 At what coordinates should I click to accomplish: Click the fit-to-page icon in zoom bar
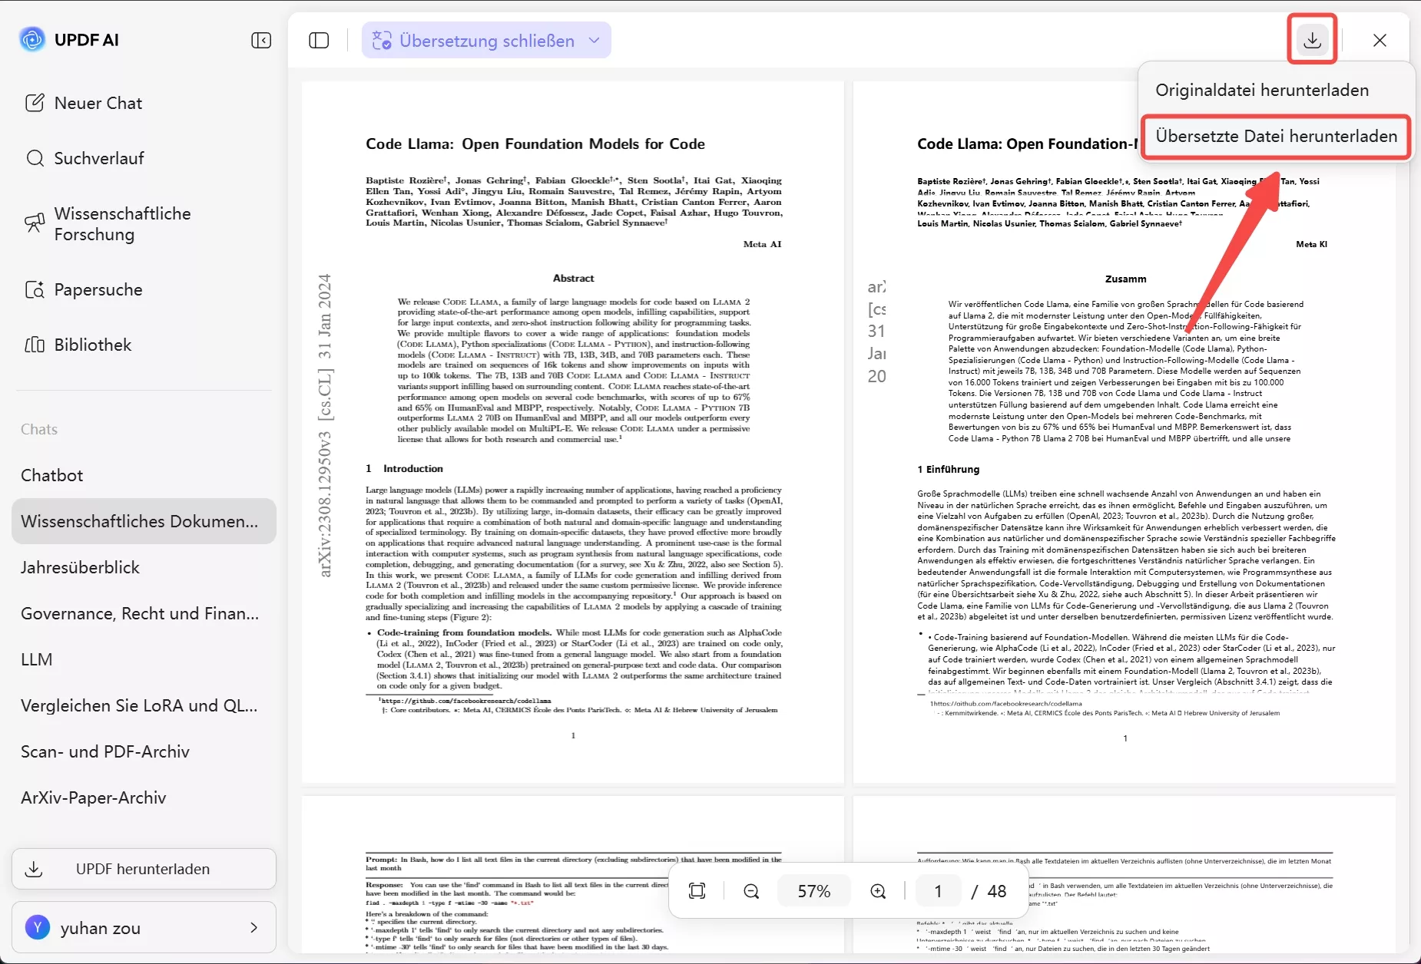click(x=697, y=891)
